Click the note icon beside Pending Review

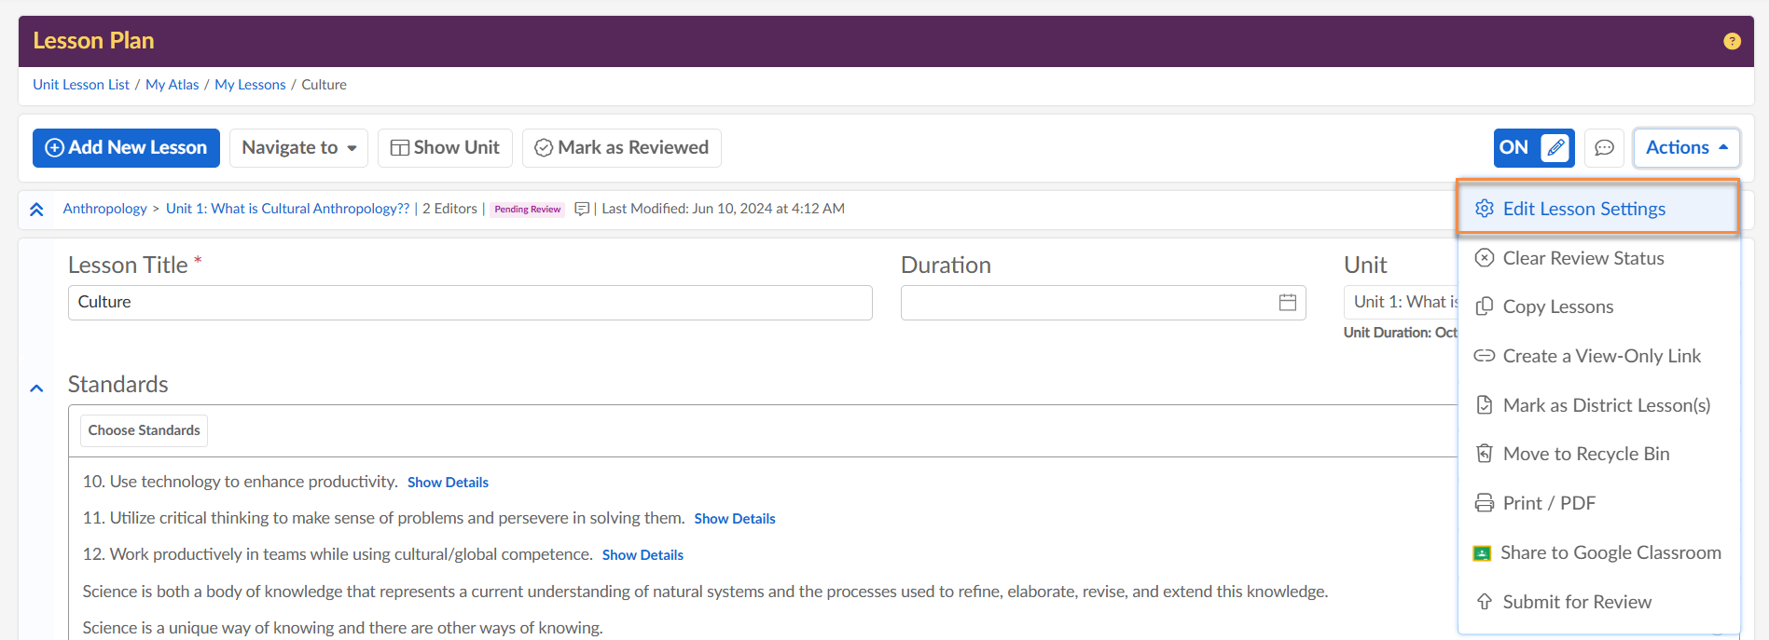coord(582,209)
